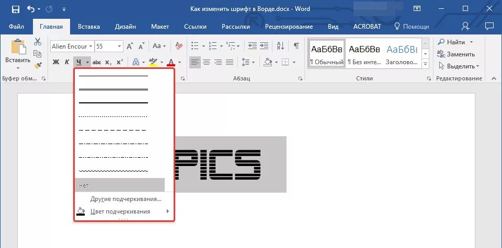The height and width of the screenshot is (248, 502).
Task: Decrease paragraph indent
Action: [252, 46]
